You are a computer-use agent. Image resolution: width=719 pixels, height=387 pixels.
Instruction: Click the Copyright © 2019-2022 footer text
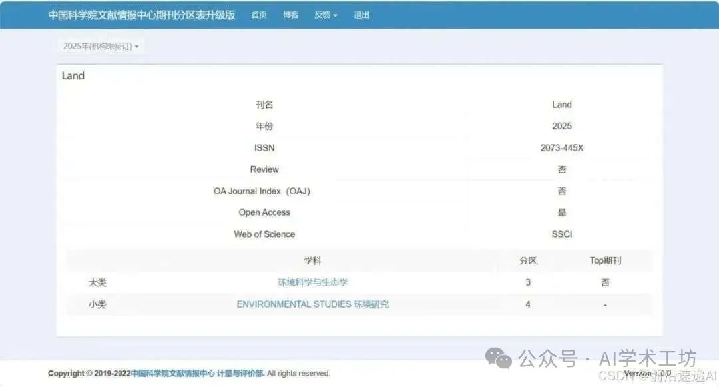pyautogui.click(x=89, y=373)
